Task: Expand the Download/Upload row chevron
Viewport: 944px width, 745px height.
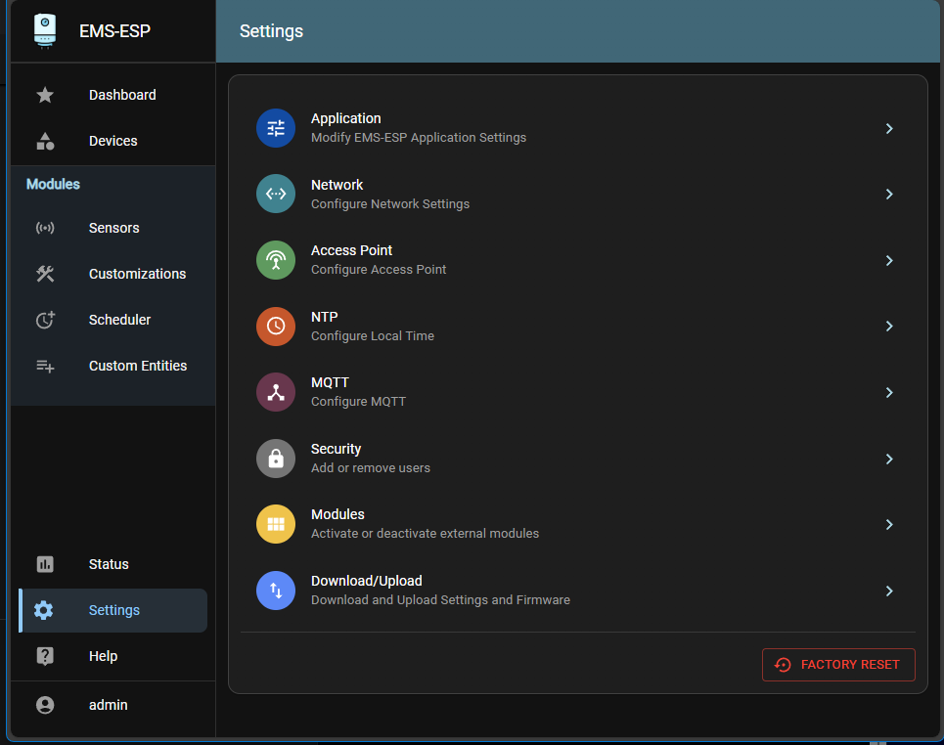Action: (889, 591)
